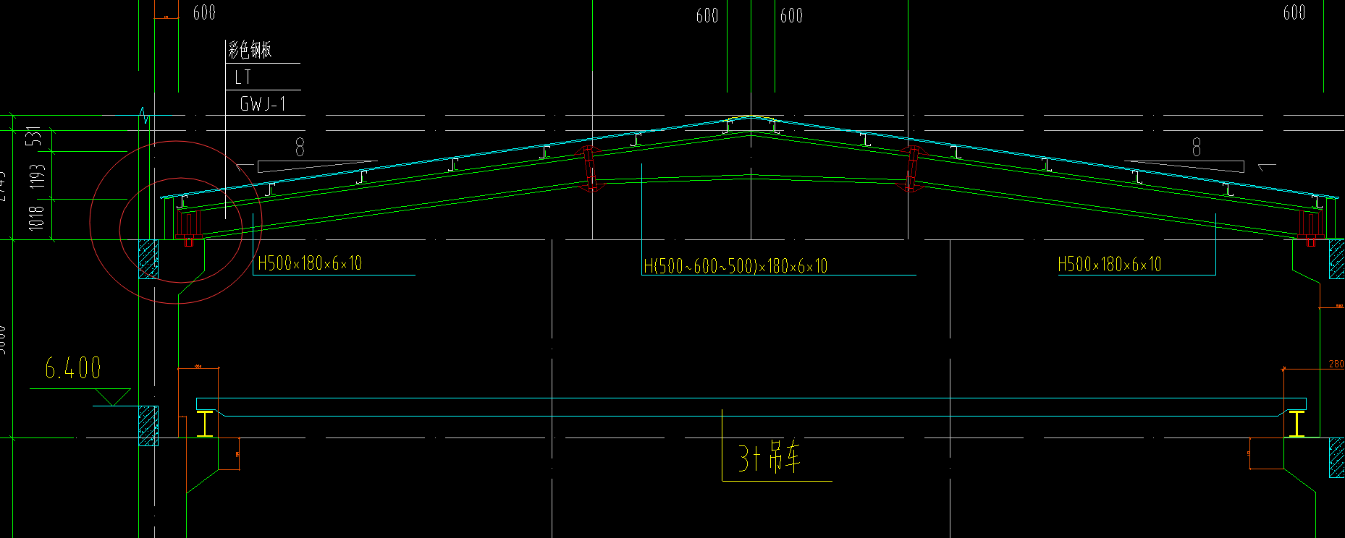The image size is (1345, 538).
Task: Select the 6.400 elevation mark text
Action: pyautogui.click(x=72, y=368)
